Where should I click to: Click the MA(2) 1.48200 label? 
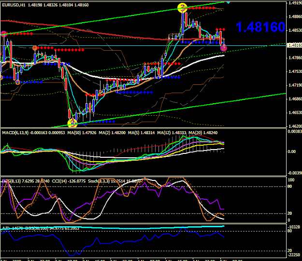click(x=112, y=133)
